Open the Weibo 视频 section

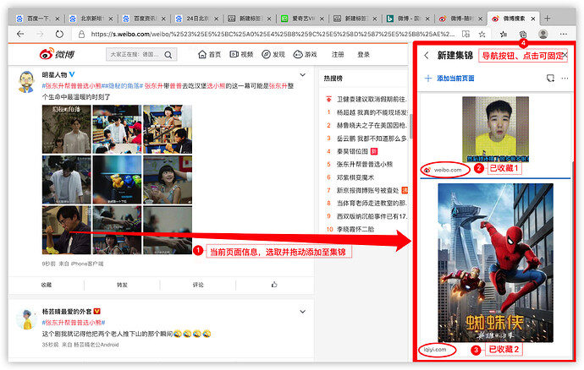pos(241,55)
